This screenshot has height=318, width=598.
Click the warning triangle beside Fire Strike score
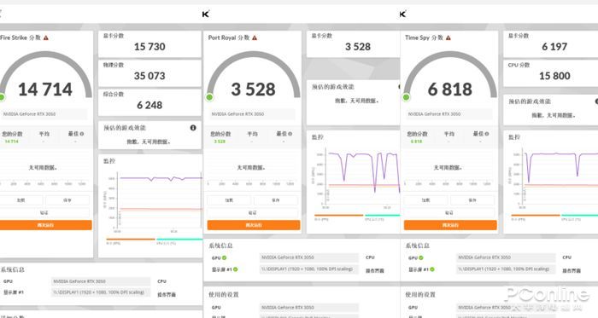point(46,38)
